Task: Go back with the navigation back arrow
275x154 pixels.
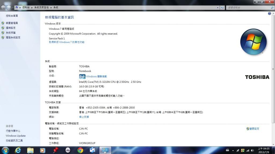Action: click(3, 7)
